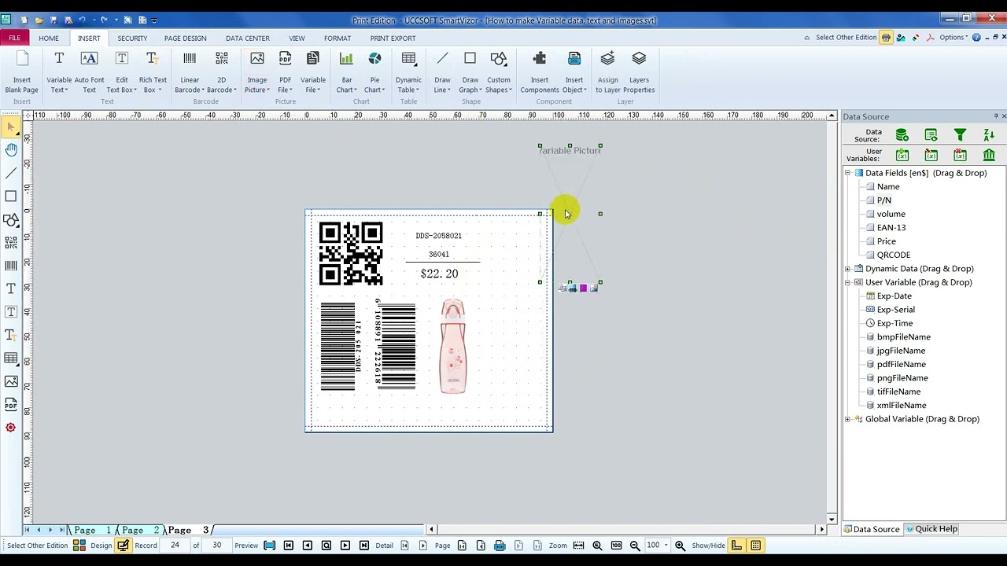Add a new user variable icon
The image size is (1007, 566).
(x=902, y=155)
